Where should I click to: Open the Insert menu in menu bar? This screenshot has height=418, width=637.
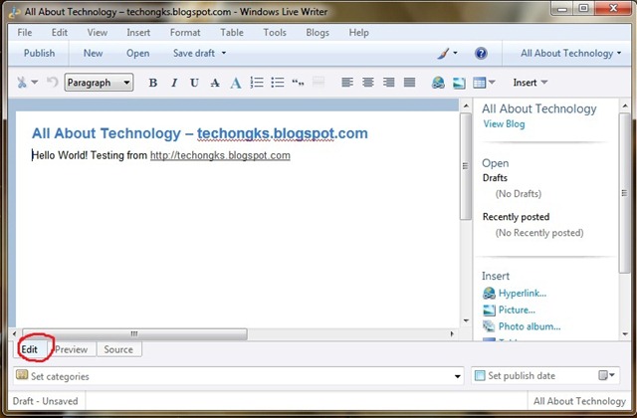pyautogui.click(x=138, y=33)
